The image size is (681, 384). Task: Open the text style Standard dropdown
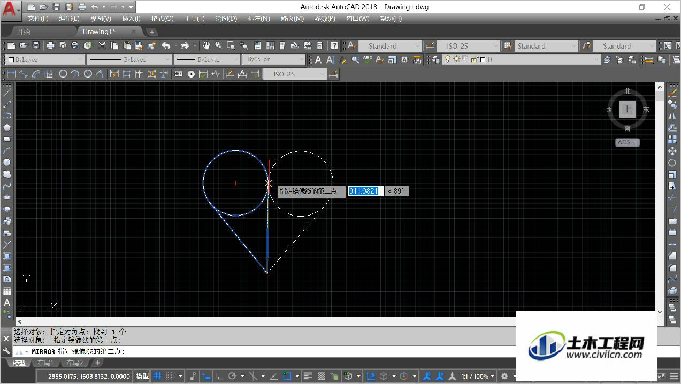(x=390, y=46)
